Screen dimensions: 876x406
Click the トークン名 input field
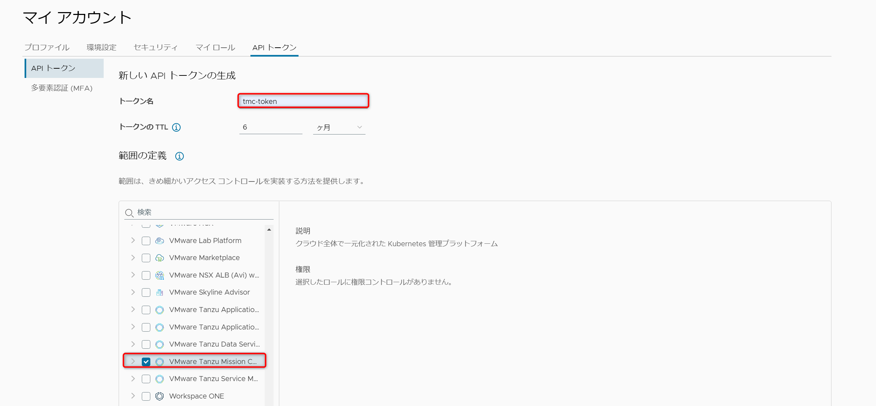point(303,101)
